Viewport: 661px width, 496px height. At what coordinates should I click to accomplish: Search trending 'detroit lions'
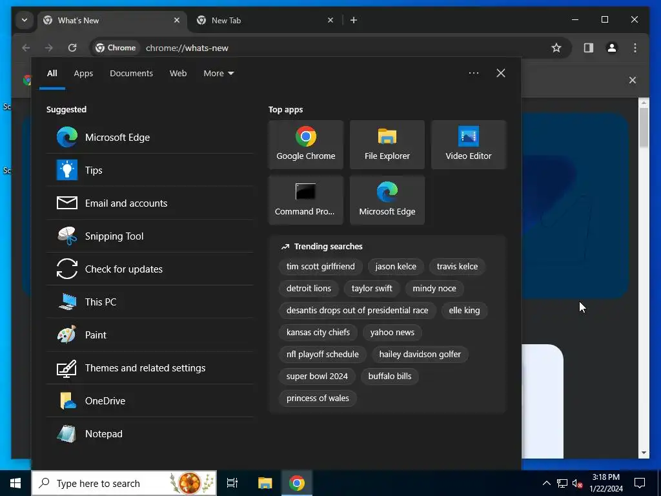coord(309,289)
